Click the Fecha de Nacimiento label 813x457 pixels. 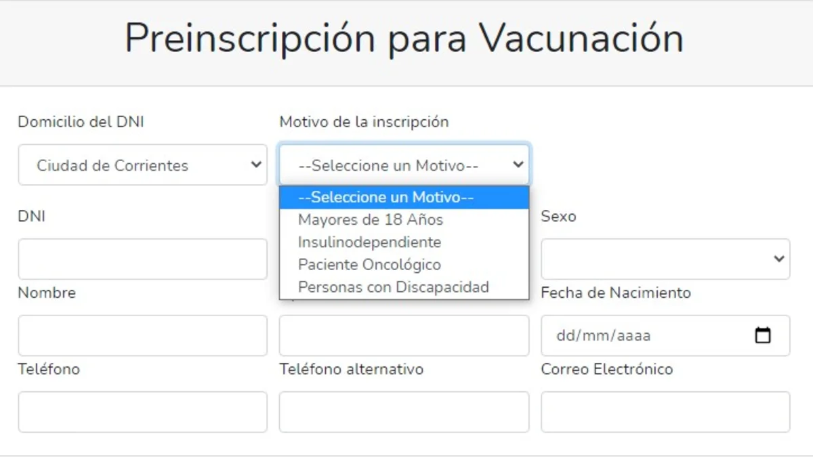pos(616,293)
